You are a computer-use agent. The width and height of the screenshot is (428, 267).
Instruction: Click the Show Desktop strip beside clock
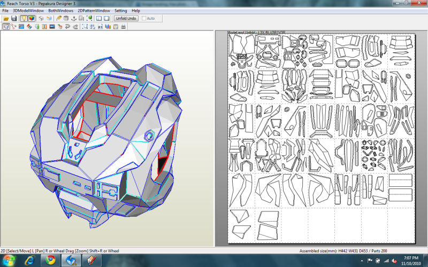[425, 261]
